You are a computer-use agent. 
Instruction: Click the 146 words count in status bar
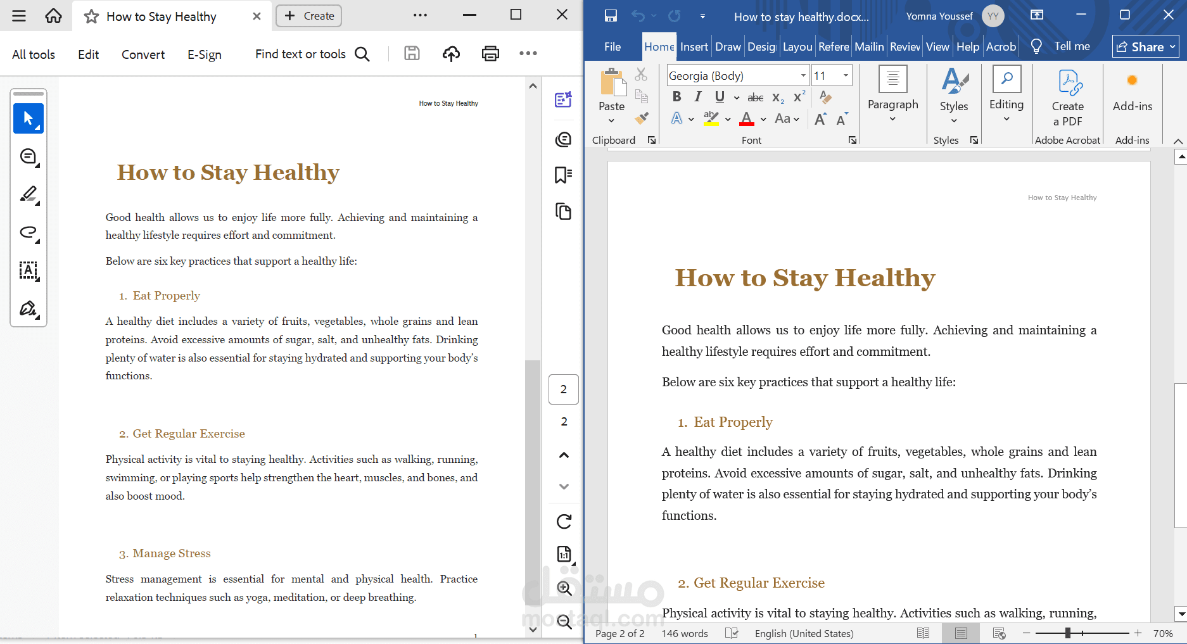[685, 633]
